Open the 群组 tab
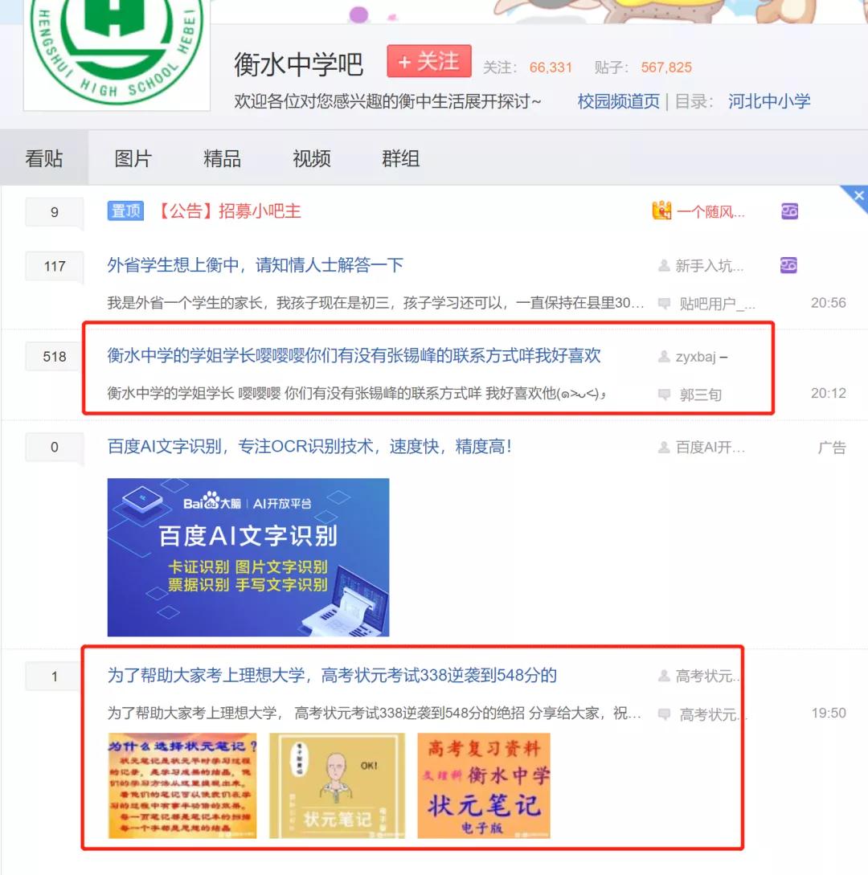The width and height of the screenshot is (868, 875). point(401,158)
